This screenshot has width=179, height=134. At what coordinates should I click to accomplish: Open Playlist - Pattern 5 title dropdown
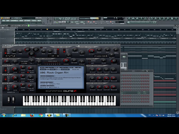click(38, 26)
